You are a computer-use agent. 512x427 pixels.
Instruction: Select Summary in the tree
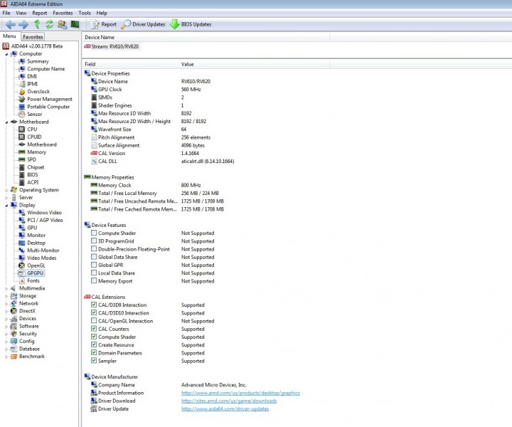[x=38, y=61]
